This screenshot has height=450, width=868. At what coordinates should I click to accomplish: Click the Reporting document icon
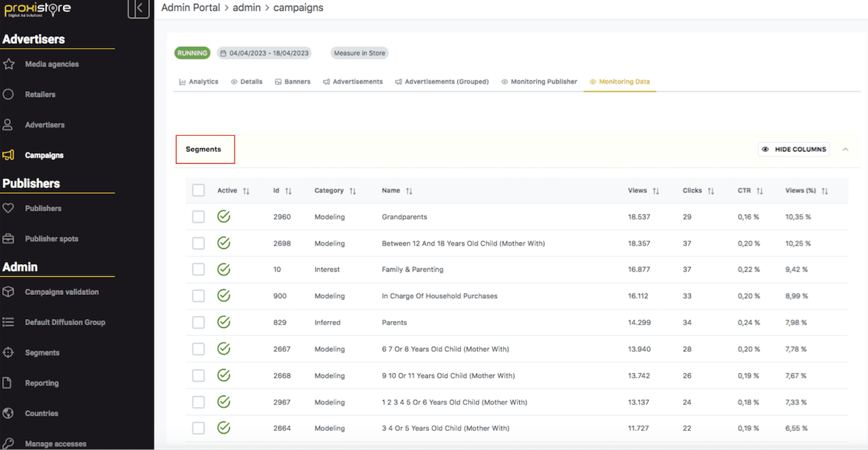8,383
